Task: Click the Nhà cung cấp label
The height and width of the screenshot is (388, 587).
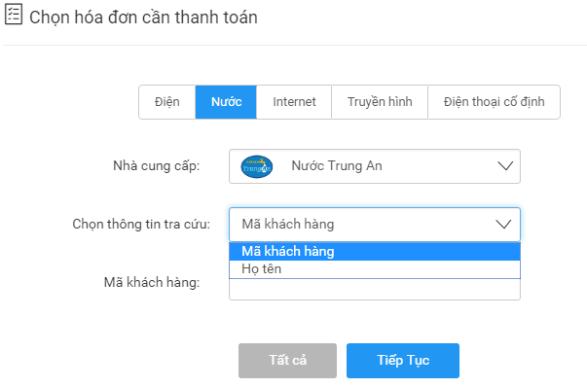Action: (x=157, y=166)
